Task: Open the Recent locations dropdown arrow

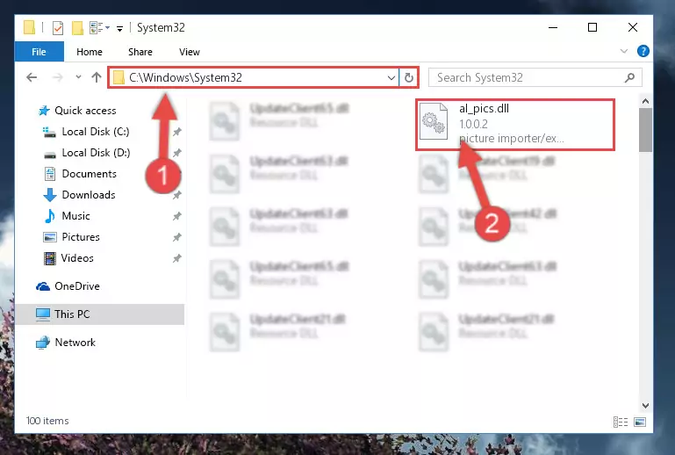Action: (78, 77)
